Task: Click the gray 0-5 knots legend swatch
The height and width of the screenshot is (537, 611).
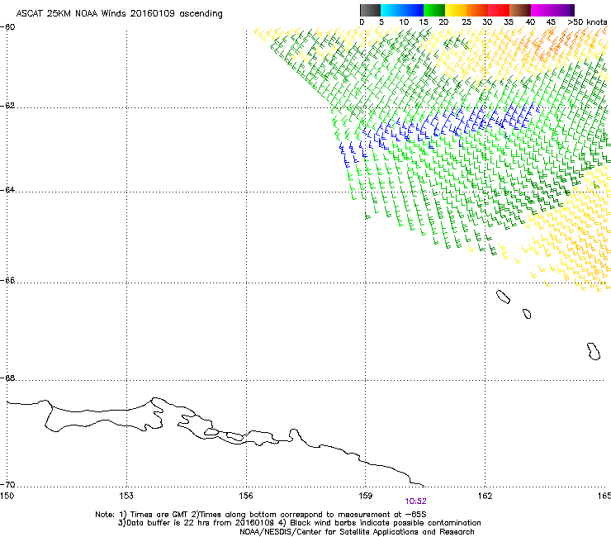Action: tap(370, 10)
